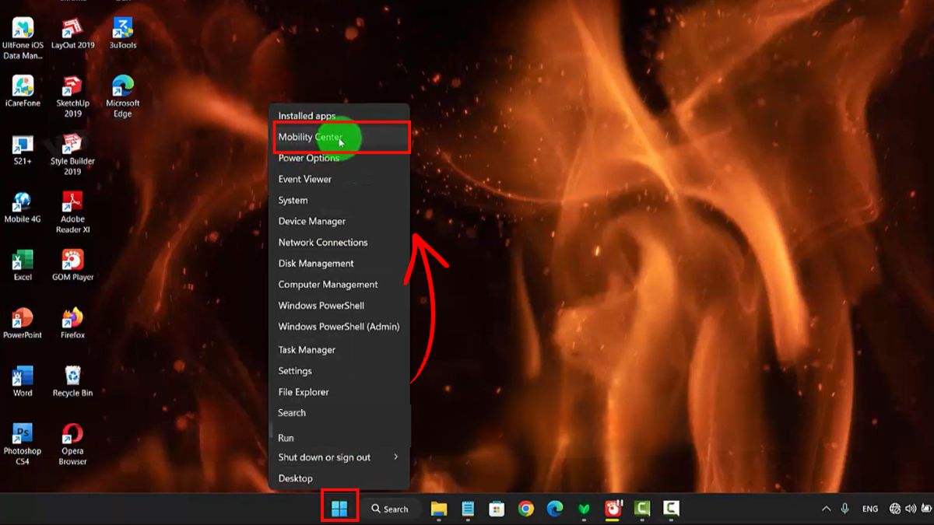
Task: Select the Photoshop CS4 desktop icon
Action: (23, 444)
